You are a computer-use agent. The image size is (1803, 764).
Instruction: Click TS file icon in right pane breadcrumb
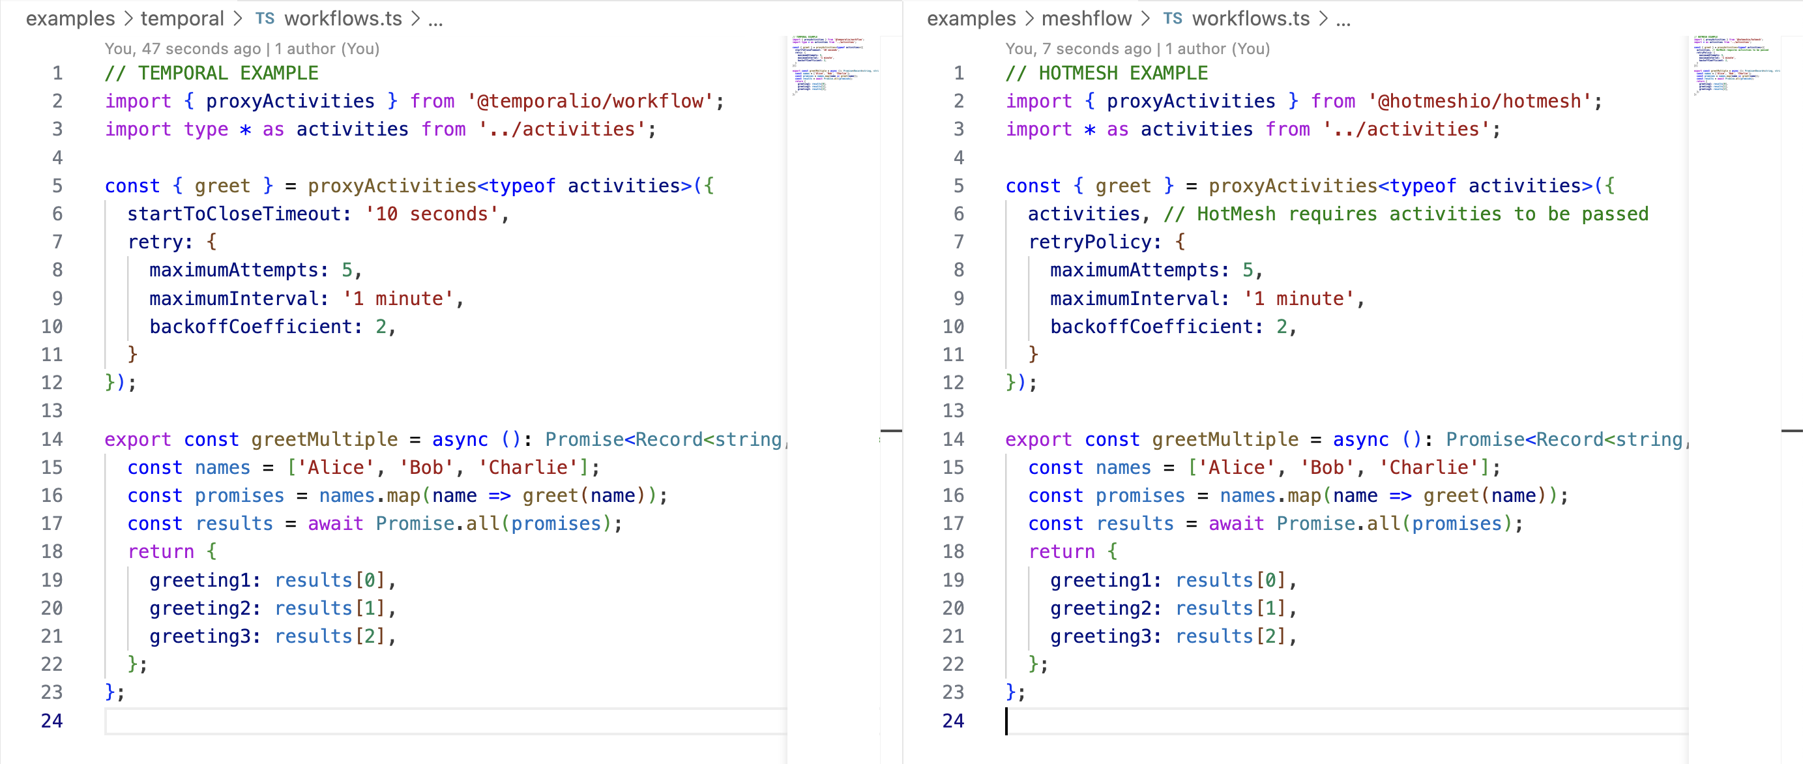[x=1173, y=18]
